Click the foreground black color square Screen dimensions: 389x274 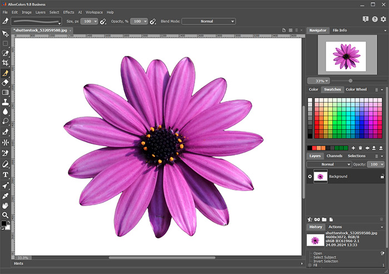[3, 223]
